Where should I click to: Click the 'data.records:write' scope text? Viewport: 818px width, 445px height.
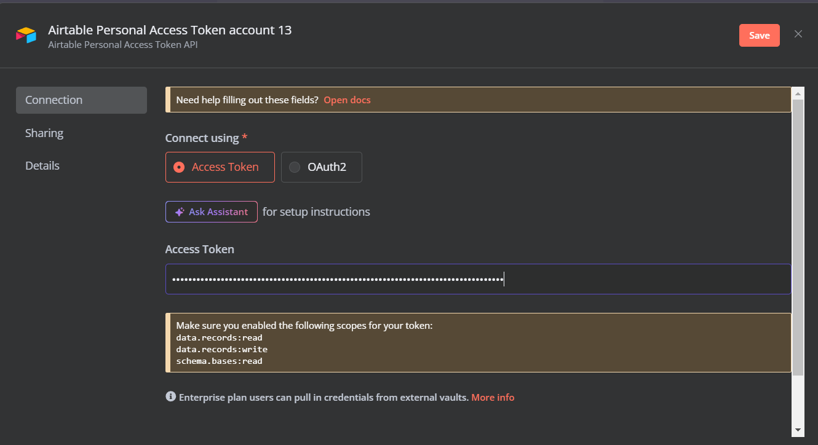221,349
